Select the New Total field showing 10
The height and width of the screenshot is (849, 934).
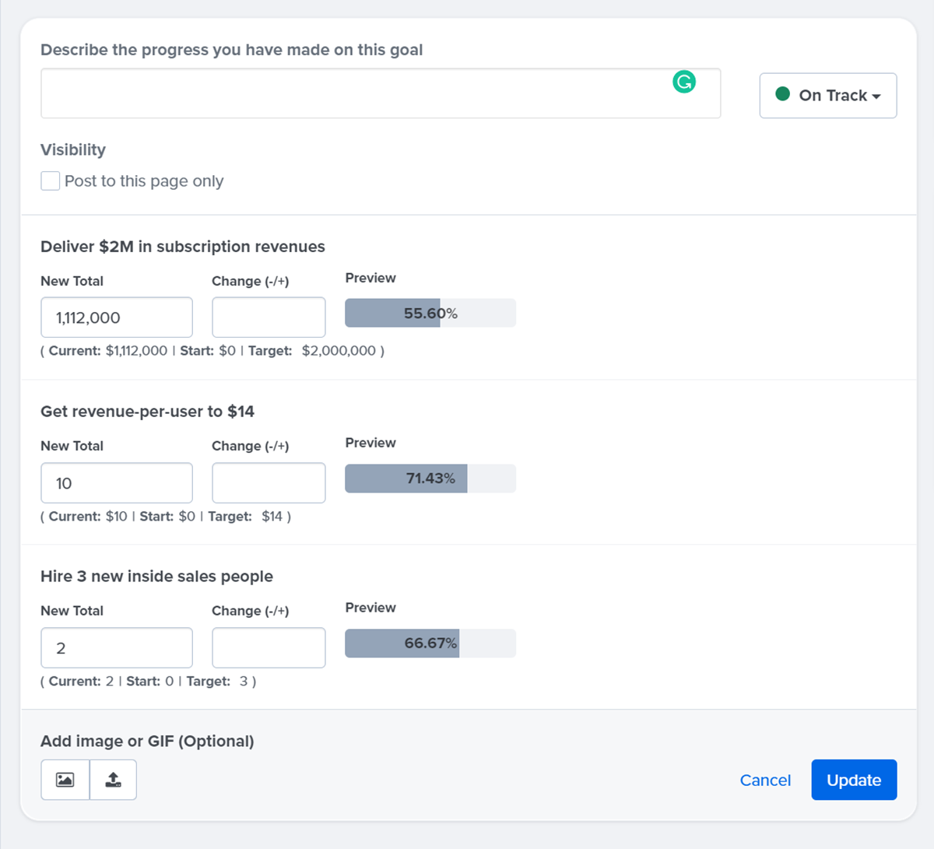click(x=116, y=482)
